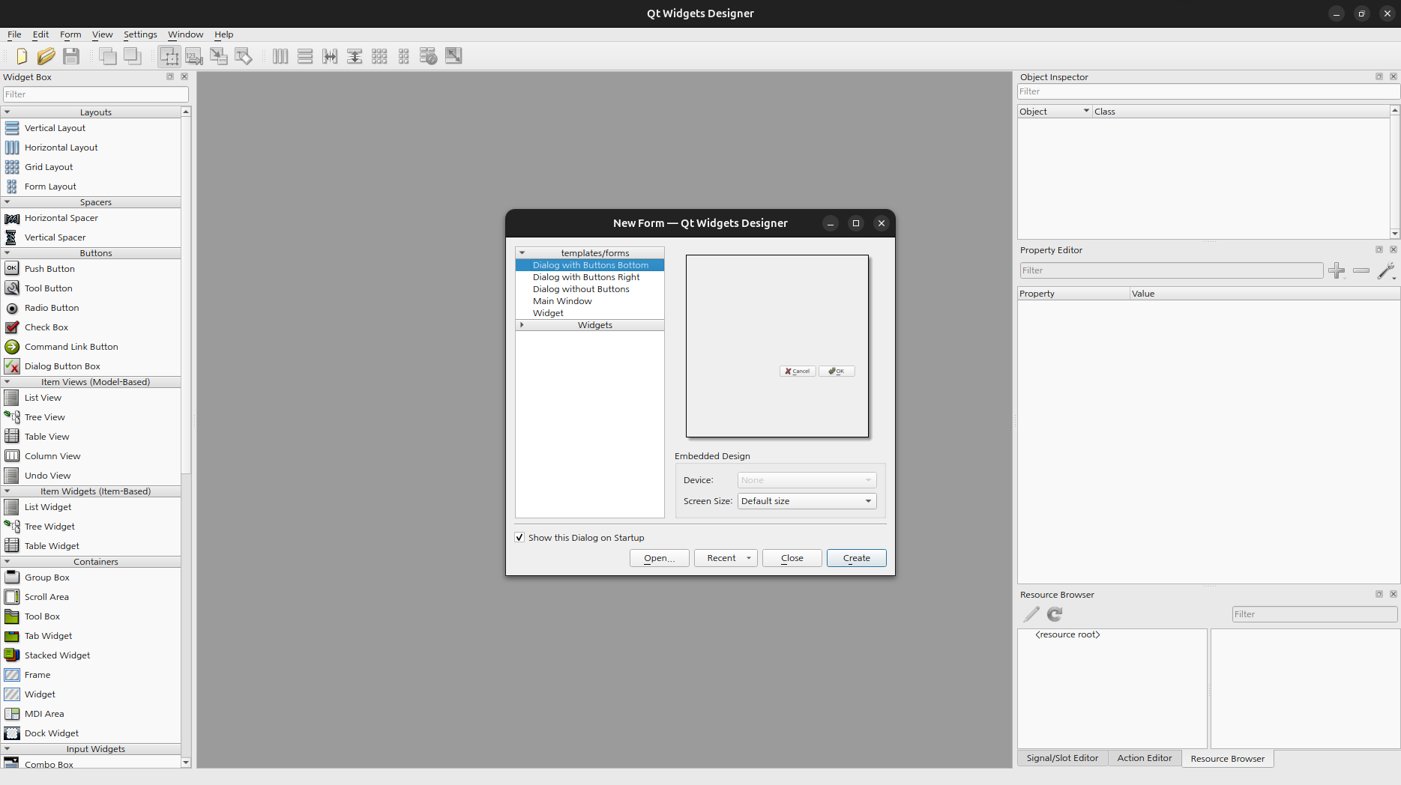Click the Widget Box filter field
The width and height of the screenshot is (1401, 785).
(96, 94)
